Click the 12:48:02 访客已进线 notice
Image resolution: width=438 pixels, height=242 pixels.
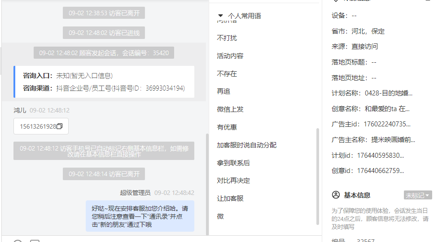pos(104,33)
